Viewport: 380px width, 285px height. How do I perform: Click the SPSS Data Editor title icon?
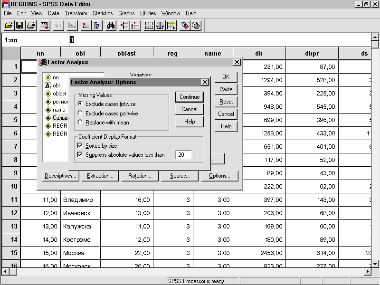tap(5, 4)
